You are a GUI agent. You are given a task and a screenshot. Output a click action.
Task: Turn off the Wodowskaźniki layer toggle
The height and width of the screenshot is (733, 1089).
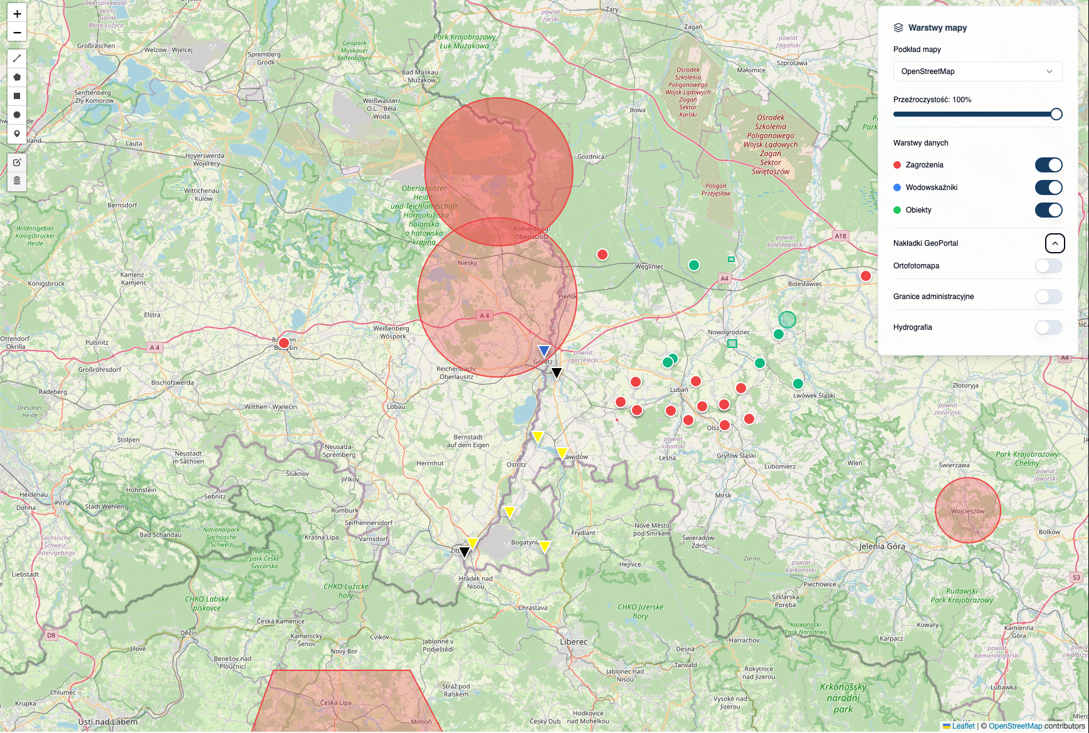1048,187
